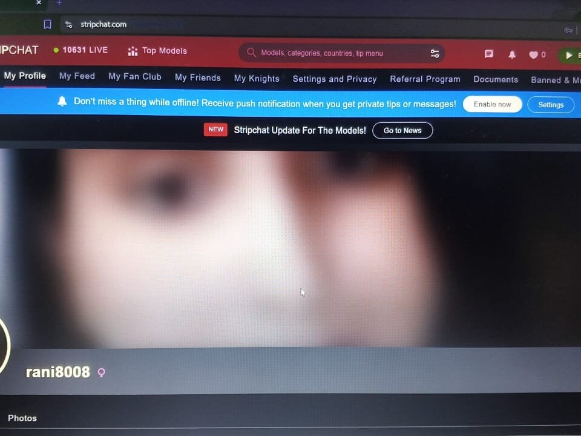Open favorites via the heart icon
The height and width of the screenshot is (436, 581).
tap(533, 55)
